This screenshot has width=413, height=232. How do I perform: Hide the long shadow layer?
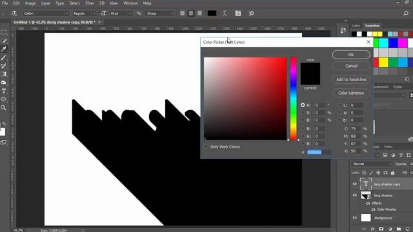(354, 195)
